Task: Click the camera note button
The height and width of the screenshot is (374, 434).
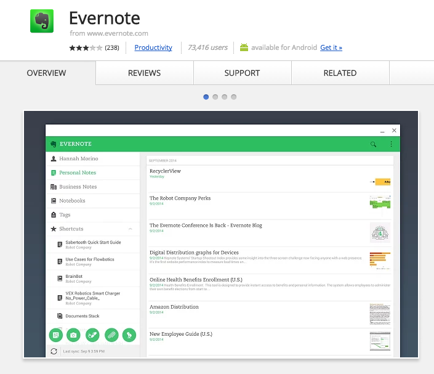Action: (73, 335)
